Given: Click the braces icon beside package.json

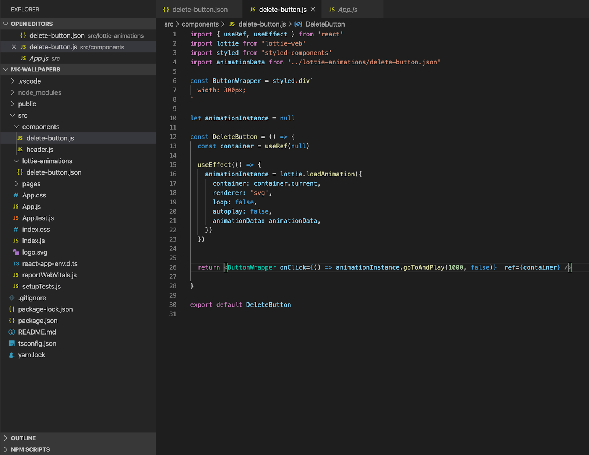Looking at the screenshot, I should click(x=11, y=321).
